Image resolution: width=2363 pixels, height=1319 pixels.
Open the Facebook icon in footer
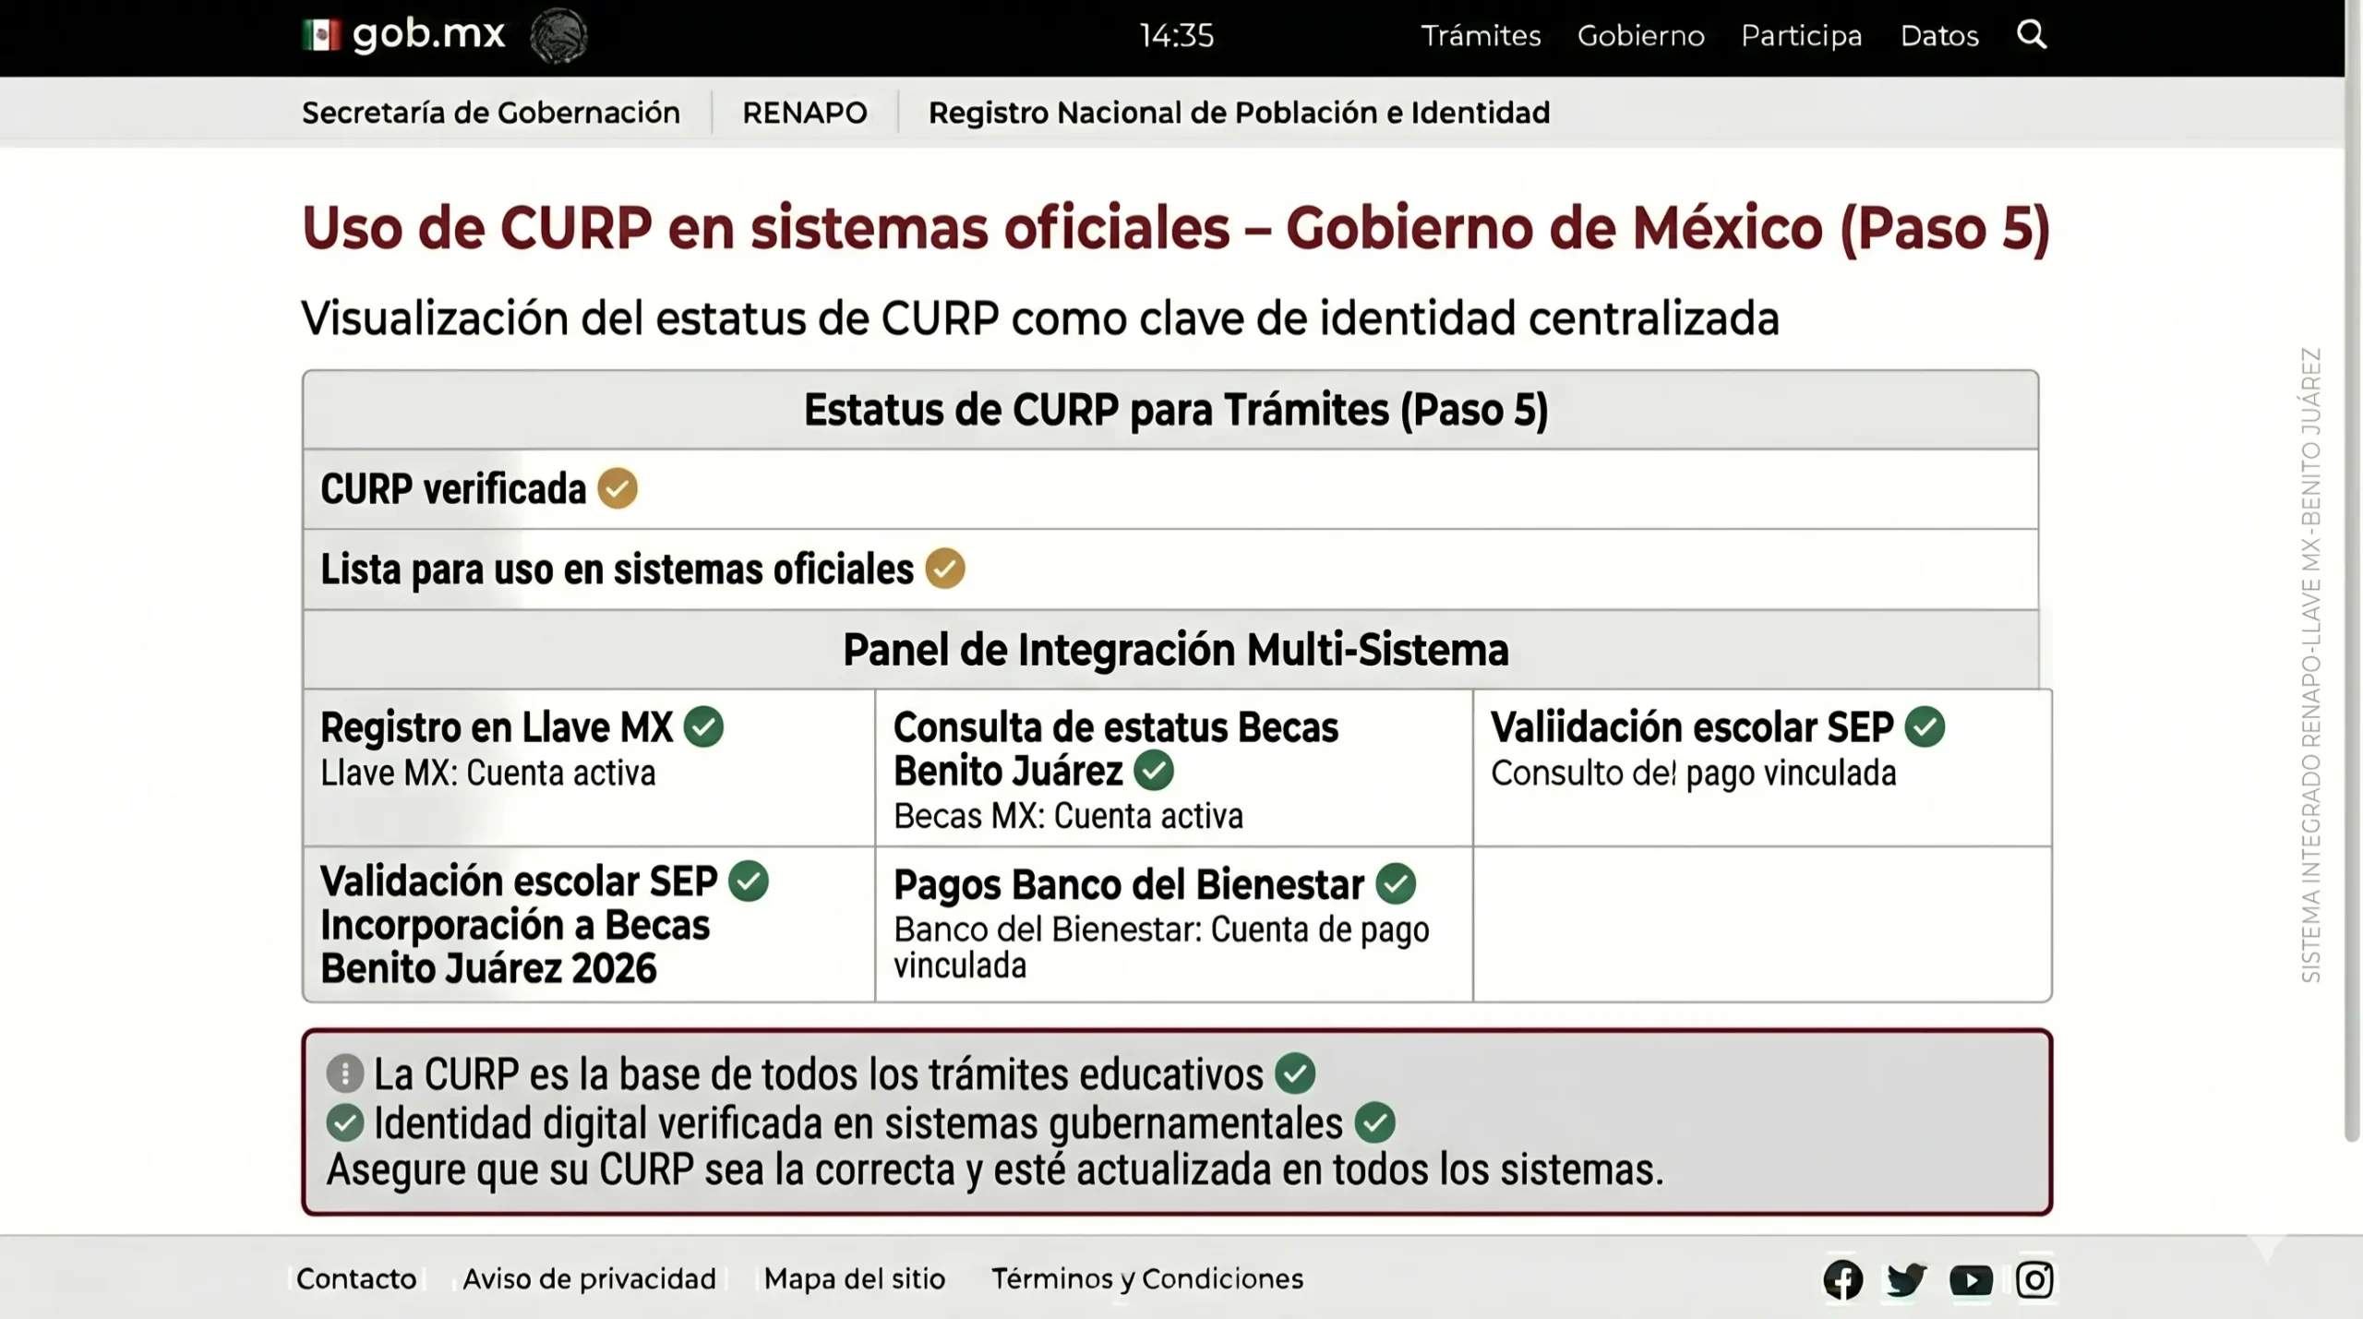pyautogui.click(x=1842, y=1280)
